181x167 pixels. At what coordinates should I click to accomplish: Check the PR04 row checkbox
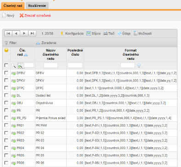click(x=6, y=148)
